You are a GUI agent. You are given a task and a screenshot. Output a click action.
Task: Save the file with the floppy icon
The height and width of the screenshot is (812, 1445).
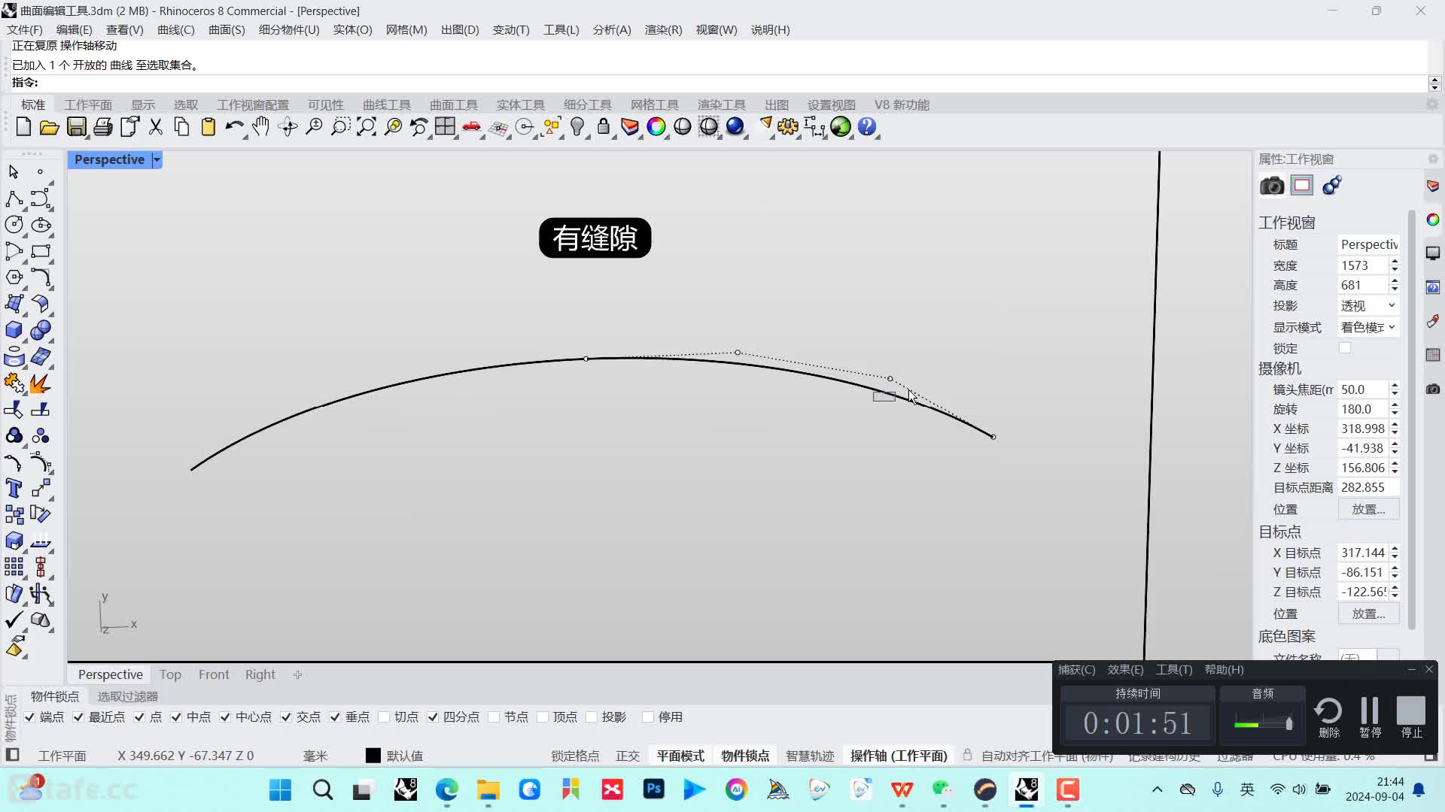coord(76,127)
